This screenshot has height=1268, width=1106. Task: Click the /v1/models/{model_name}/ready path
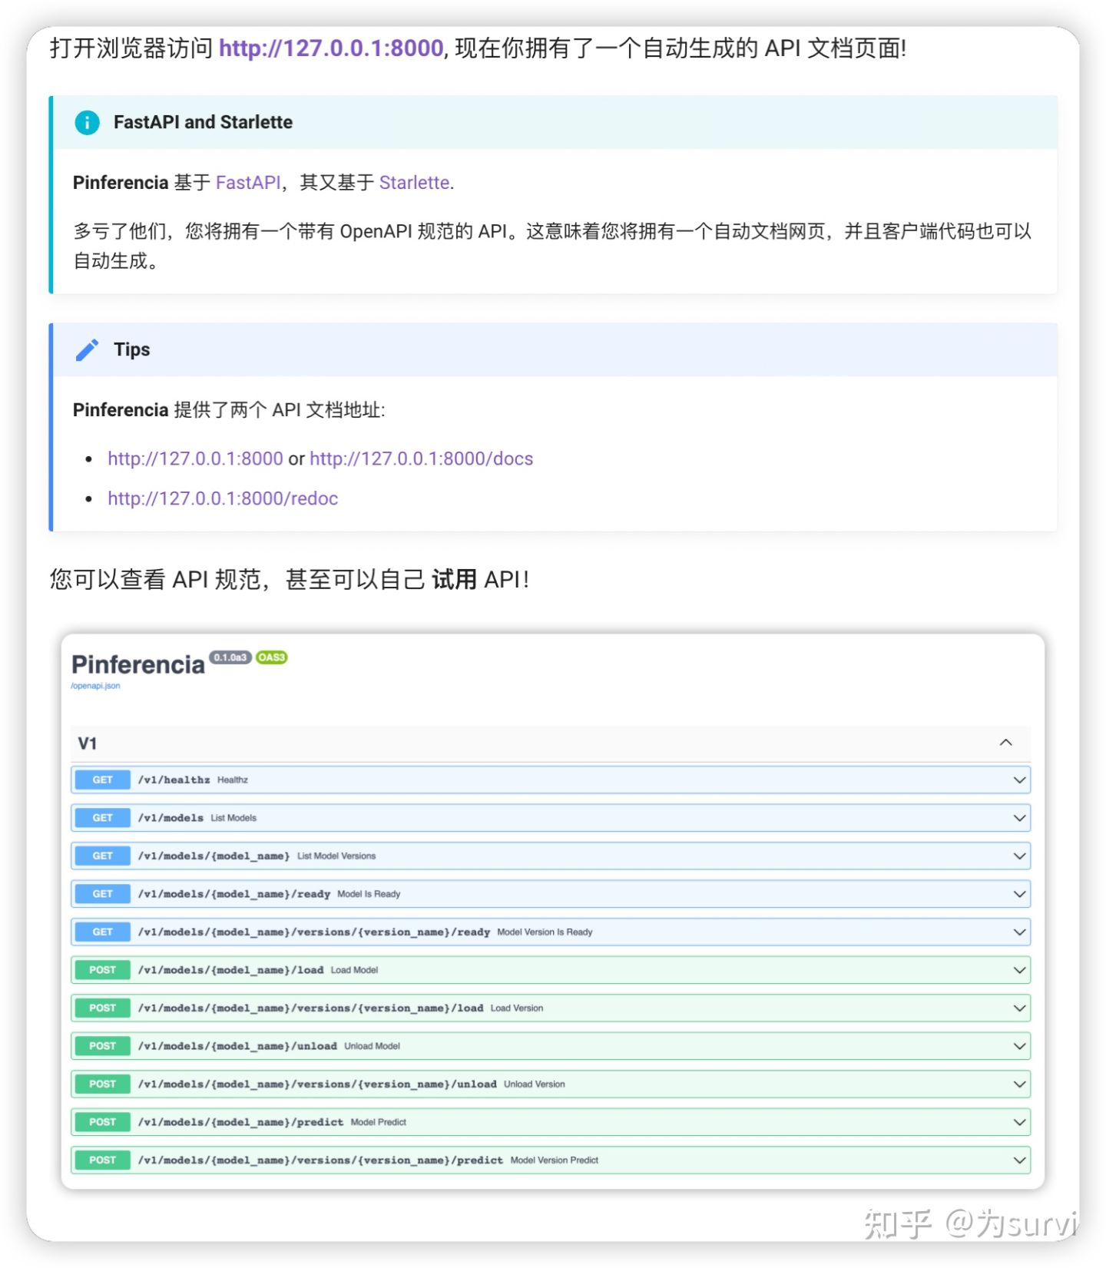(234, 894)
